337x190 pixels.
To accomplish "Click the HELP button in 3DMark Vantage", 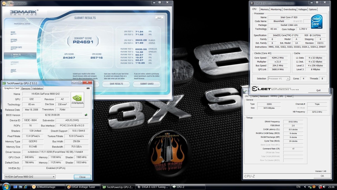I will pos(159,18).
